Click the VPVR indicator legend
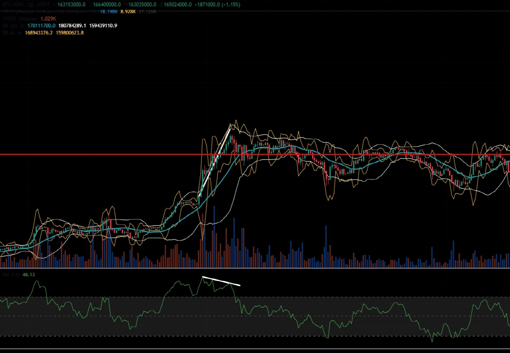Viewport: 510px width, 353px height. [x=49, y=12]
